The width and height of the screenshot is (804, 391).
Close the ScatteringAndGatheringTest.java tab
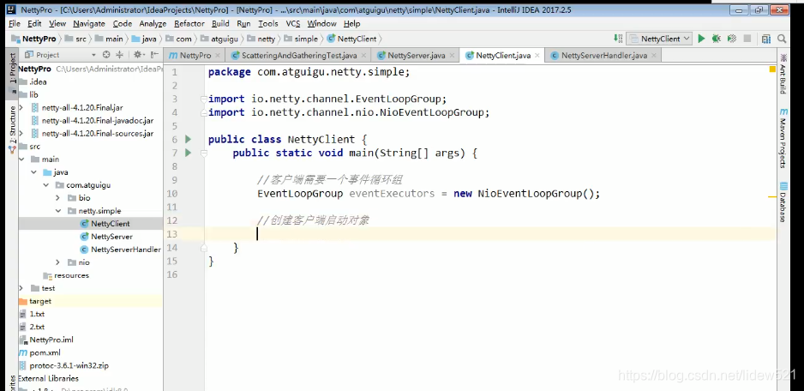363,56
